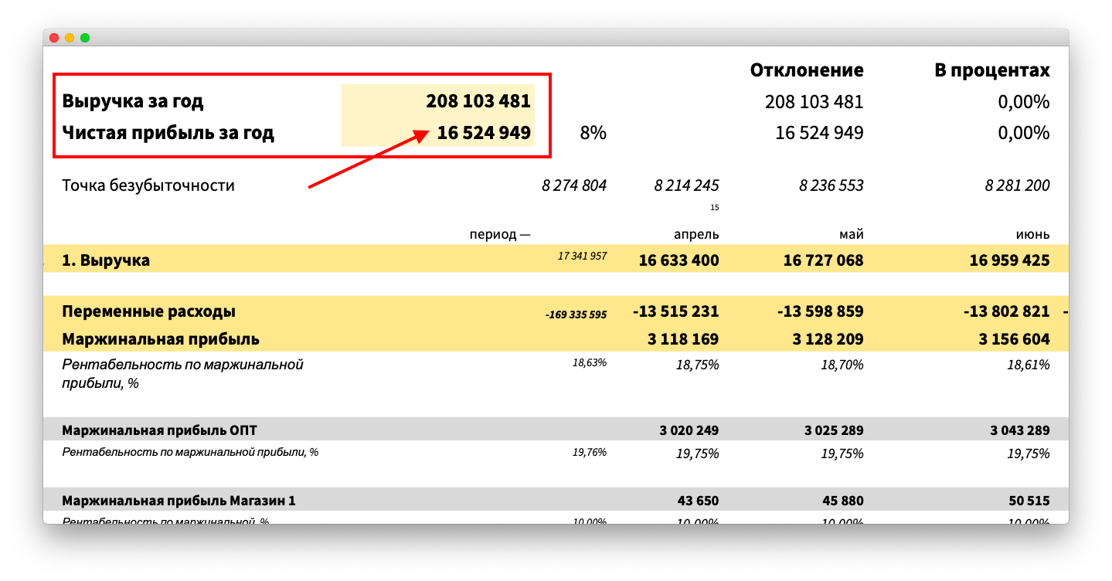The width and height of the screenshot is (1112, 581).
Task: Click the июнь month header
Action: point(1032,234)
